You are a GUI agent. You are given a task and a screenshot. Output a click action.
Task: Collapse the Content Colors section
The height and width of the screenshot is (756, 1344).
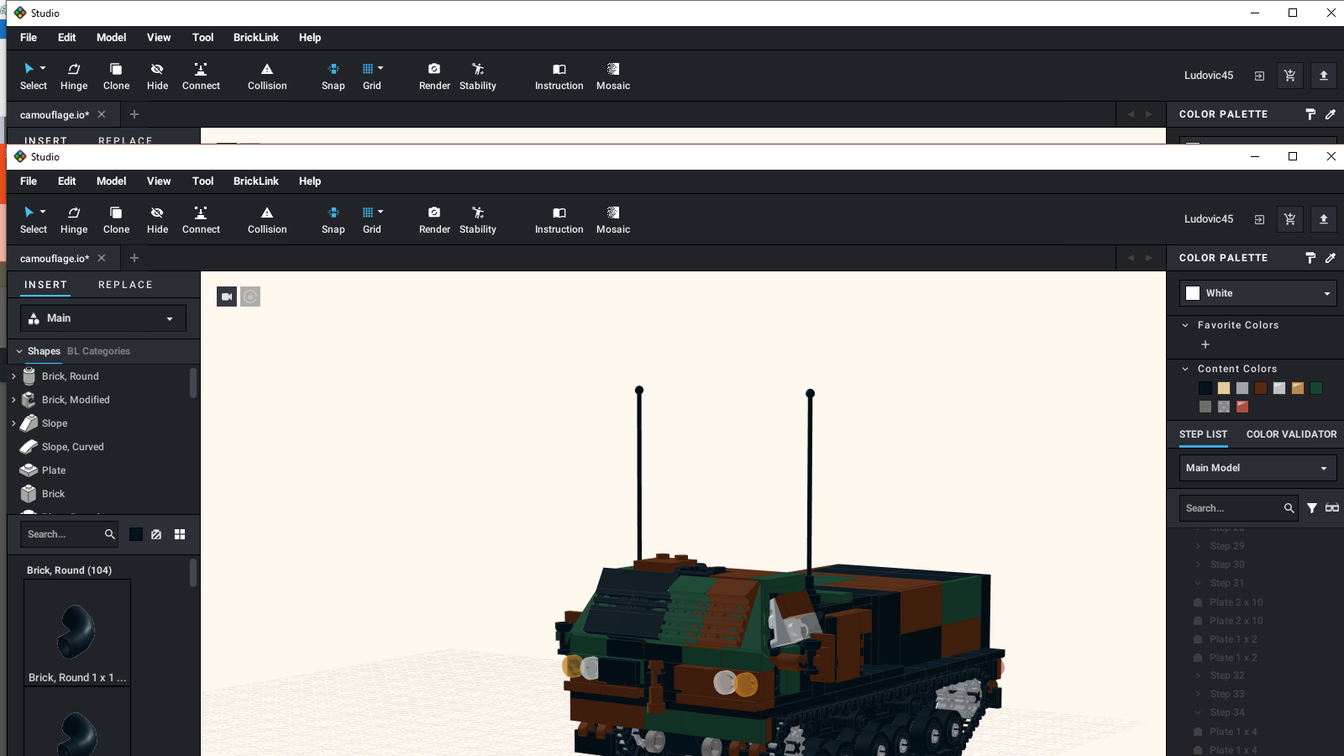tap(1184, 368)
